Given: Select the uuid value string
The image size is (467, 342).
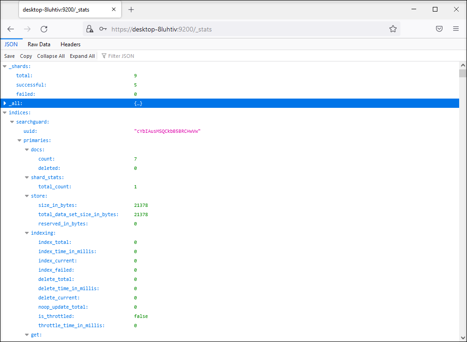Looking at the screenshot, I should pyautogui.click(x=167, y=131).
